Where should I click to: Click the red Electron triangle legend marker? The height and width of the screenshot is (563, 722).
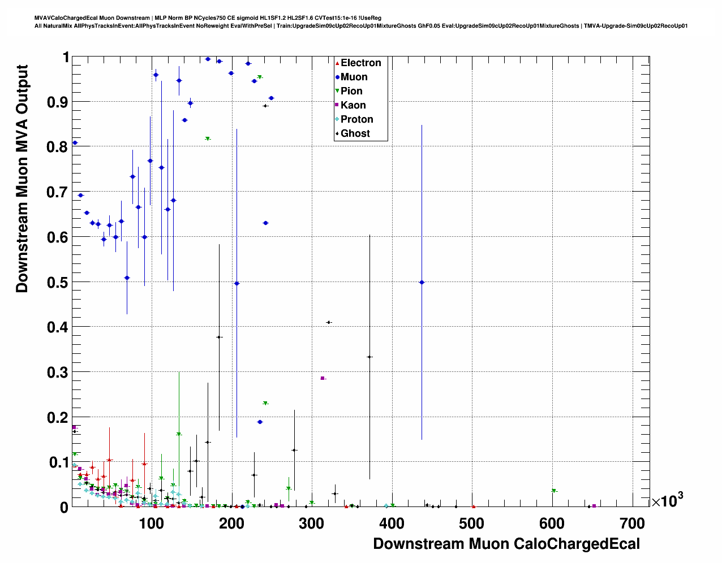coord(338,63)
